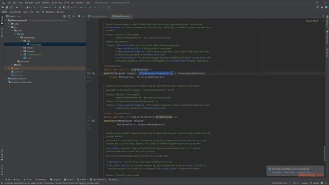Navigate back with the left arrow icon
Screen dimensions: 329x185
pyautogui.click(x=17, y=7)
